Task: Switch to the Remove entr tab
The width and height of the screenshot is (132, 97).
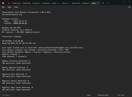Action: (76, 3)
